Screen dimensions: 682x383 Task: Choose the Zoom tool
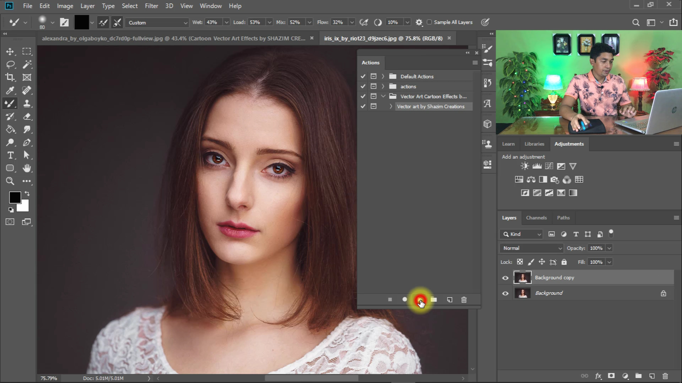click(x=10, y=181)
